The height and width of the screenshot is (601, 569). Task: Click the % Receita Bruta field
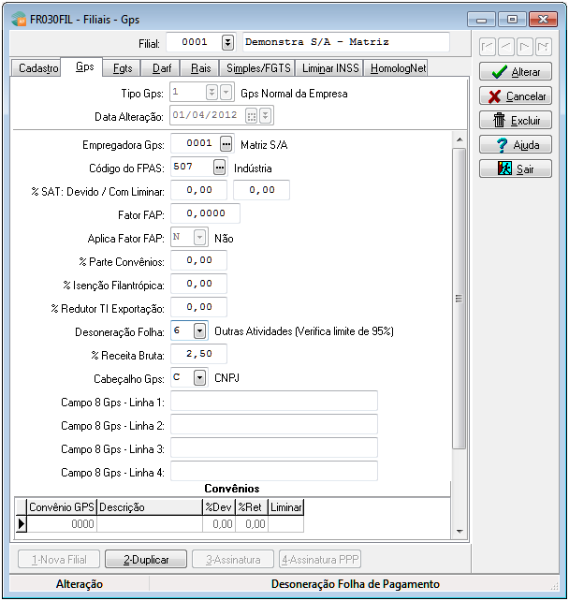198,354
